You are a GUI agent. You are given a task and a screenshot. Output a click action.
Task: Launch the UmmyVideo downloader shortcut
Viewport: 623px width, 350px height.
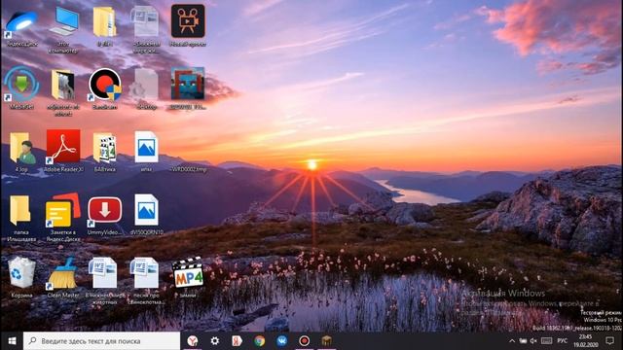point(105,210)
